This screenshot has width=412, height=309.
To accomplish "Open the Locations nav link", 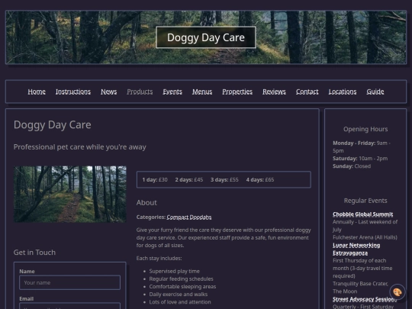I will click(343, 92).
